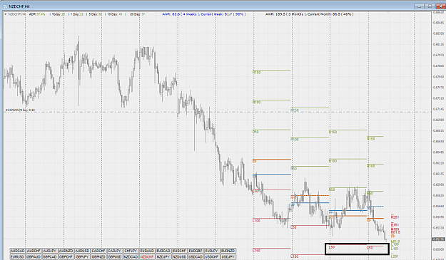The height and width of the screenshot is (260, 446).
Task: Switch the chart to the AUDCHF pair
Action: [34, 251]
